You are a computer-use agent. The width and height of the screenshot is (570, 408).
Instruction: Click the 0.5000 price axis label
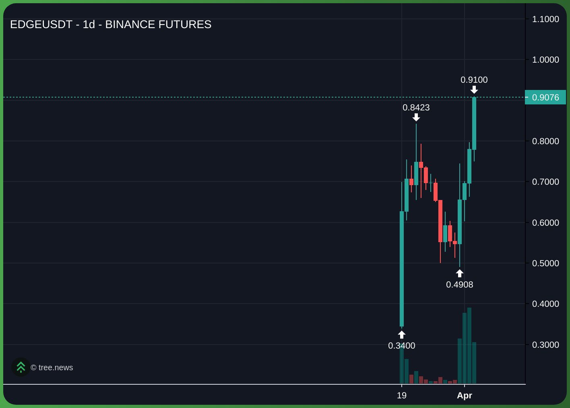coord(545,263)
